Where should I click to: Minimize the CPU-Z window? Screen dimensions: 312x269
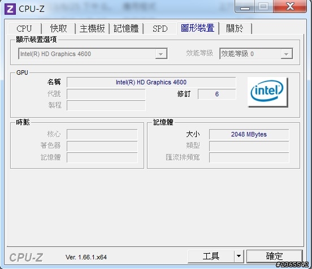pos(245,7)
